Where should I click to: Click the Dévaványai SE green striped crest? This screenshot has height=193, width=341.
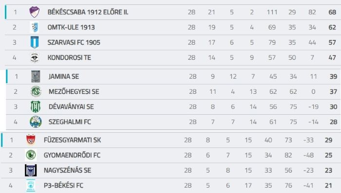[36, 106]
